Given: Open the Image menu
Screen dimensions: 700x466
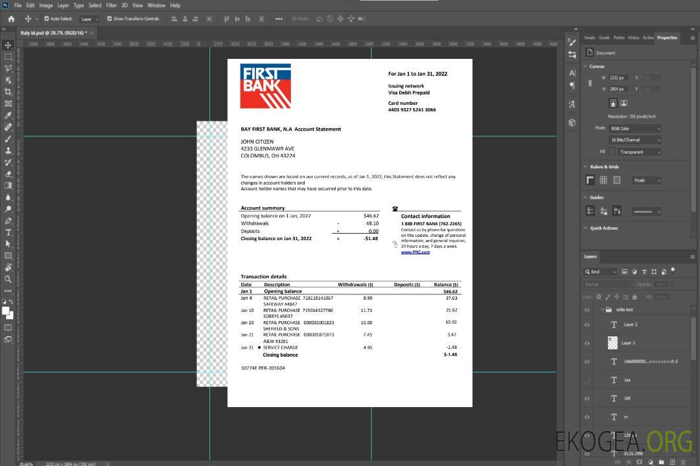Looking at the screenshot, I should pyautogui.click(x=45, y=5).
